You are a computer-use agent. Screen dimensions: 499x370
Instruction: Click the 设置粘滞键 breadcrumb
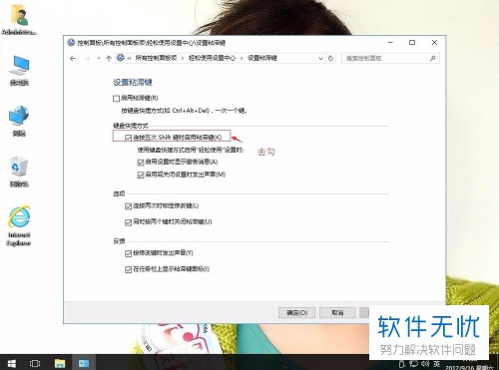pos(262,58)
